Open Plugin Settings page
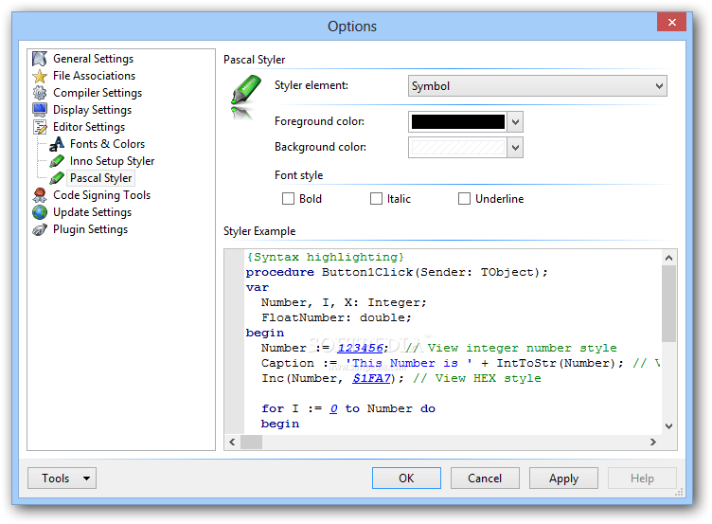 [x=90, y=229]
